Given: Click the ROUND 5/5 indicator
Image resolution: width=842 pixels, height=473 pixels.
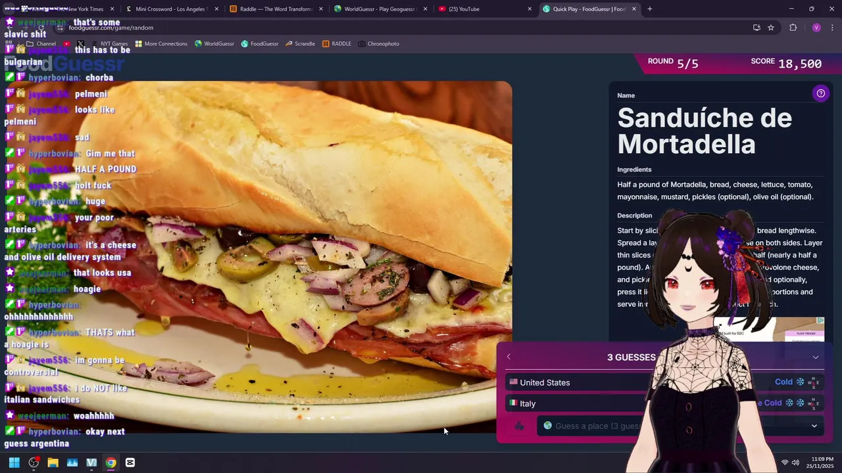Looking at the screenshot, I should 673,63.
